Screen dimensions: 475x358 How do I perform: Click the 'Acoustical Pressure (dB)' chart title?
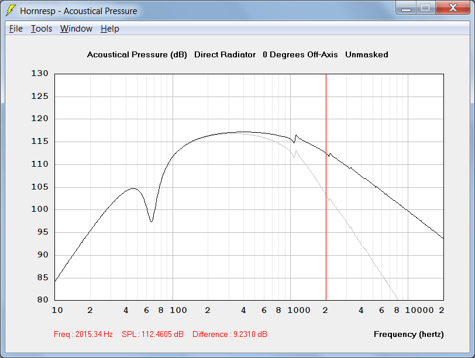[x=137, y=54]
